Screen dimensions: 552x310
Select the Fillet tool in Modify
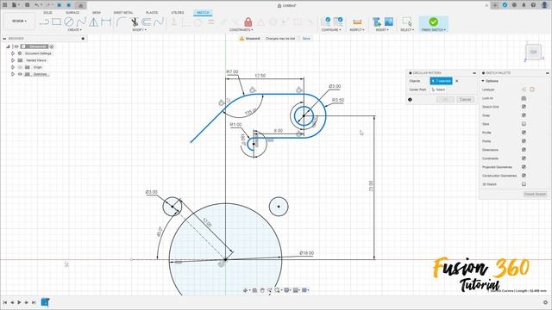122,22
